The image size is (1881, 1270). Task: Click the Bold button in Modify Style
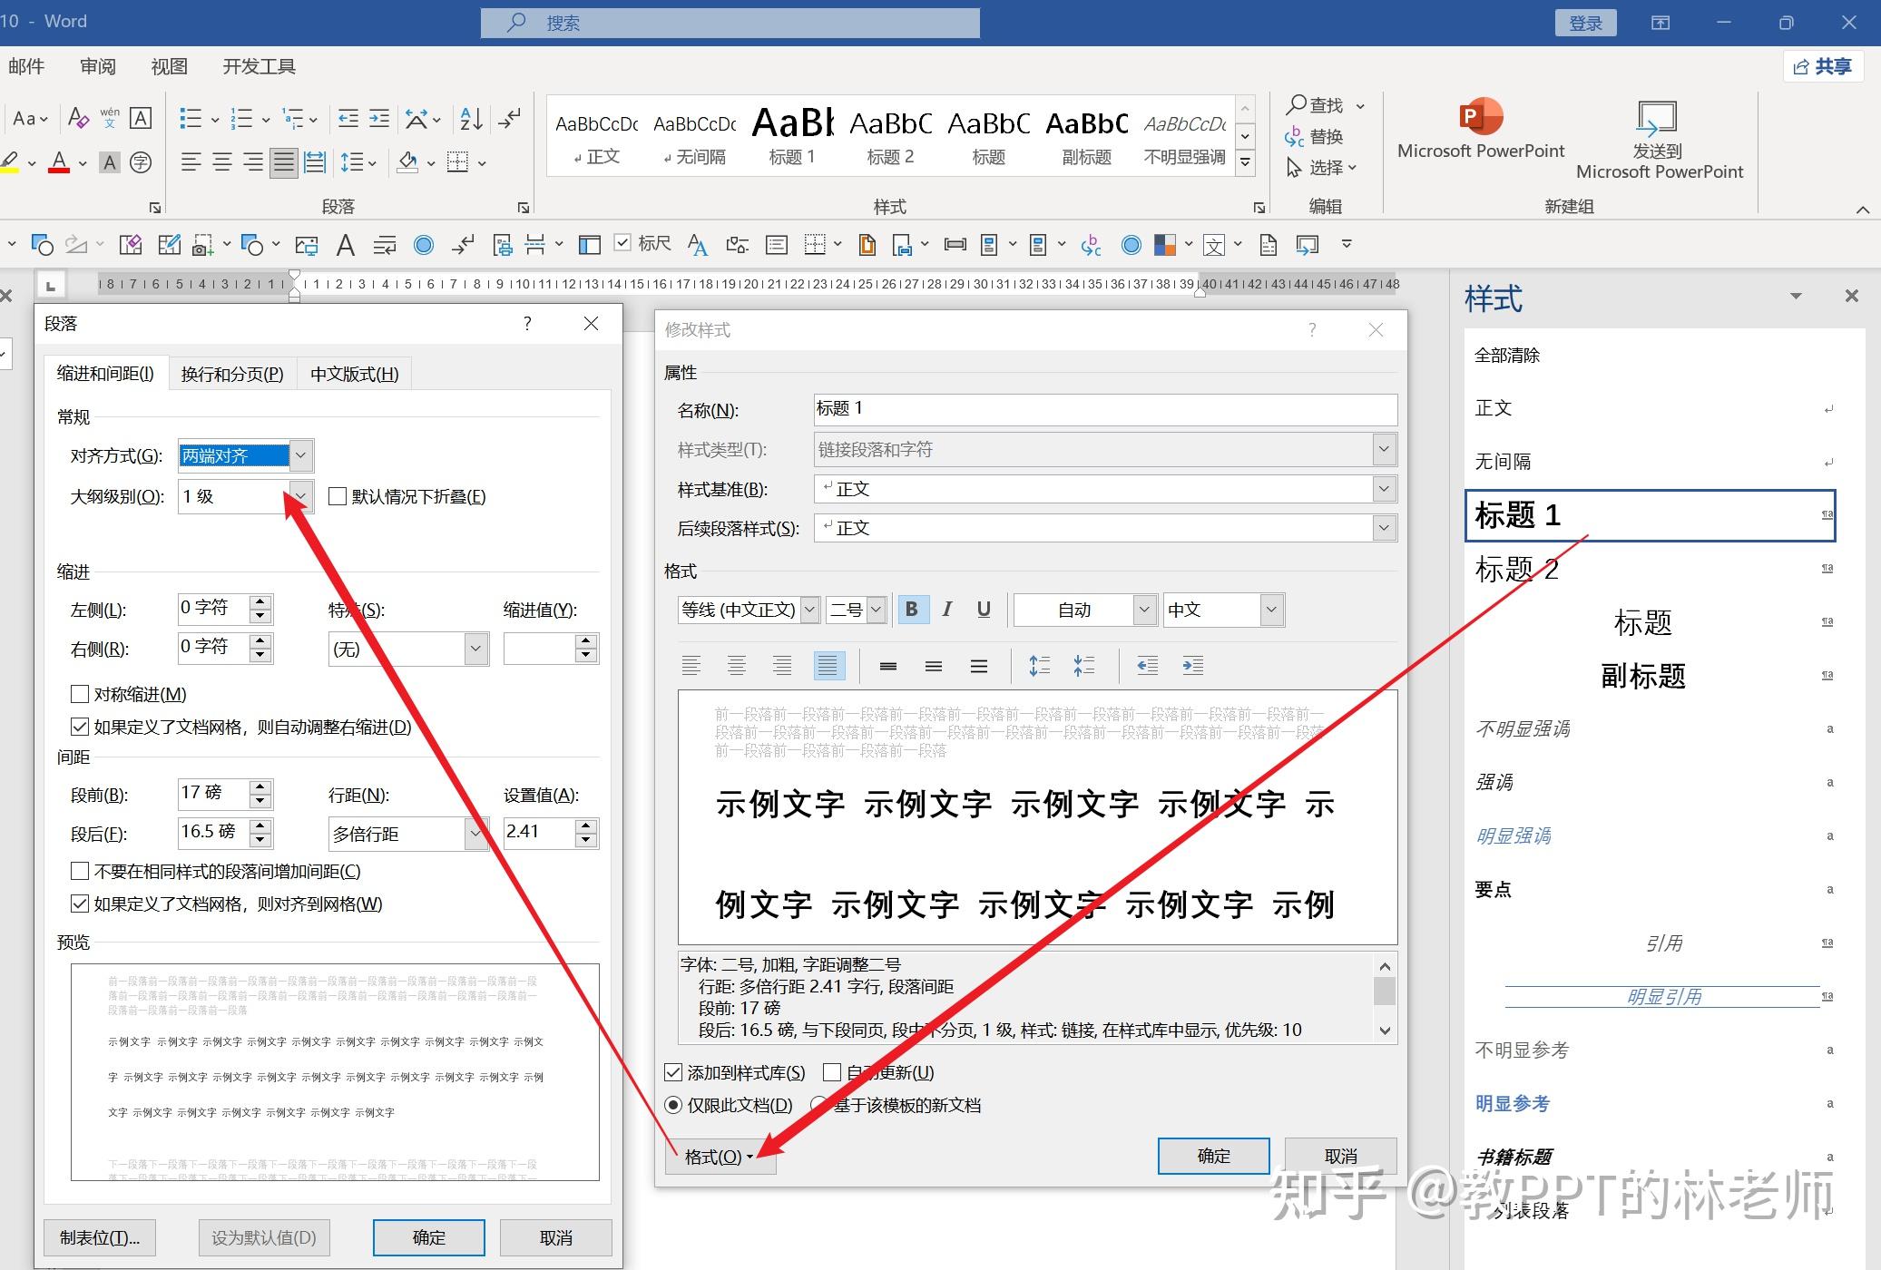pos(911,610)
